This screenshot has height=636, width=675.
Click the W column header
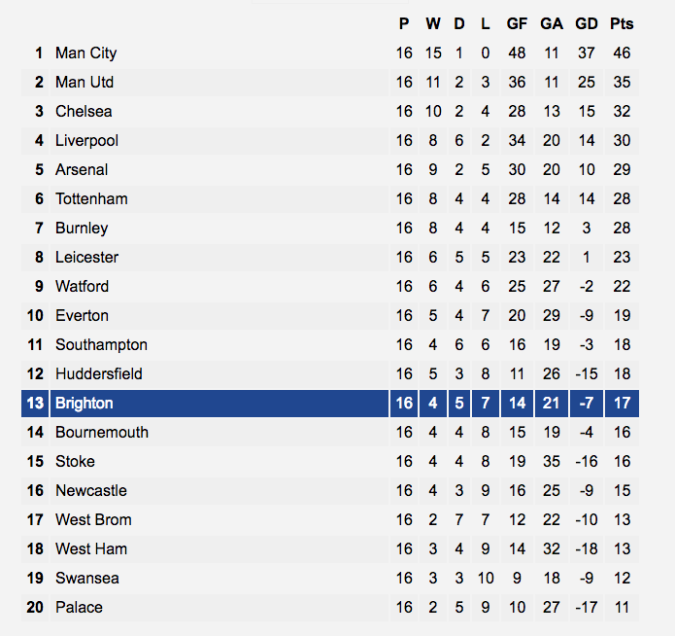point(433,23)
